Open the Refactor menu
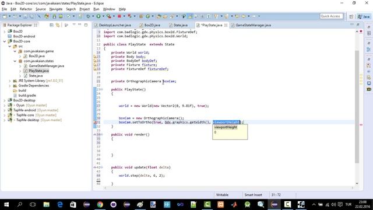Viewport: 373px width, 210px height. [x=26, y=9]
